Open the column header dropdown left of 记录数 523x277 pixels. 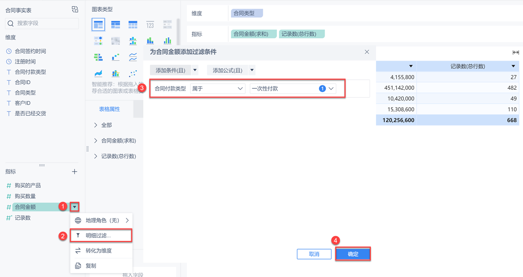tap(411, 67)
